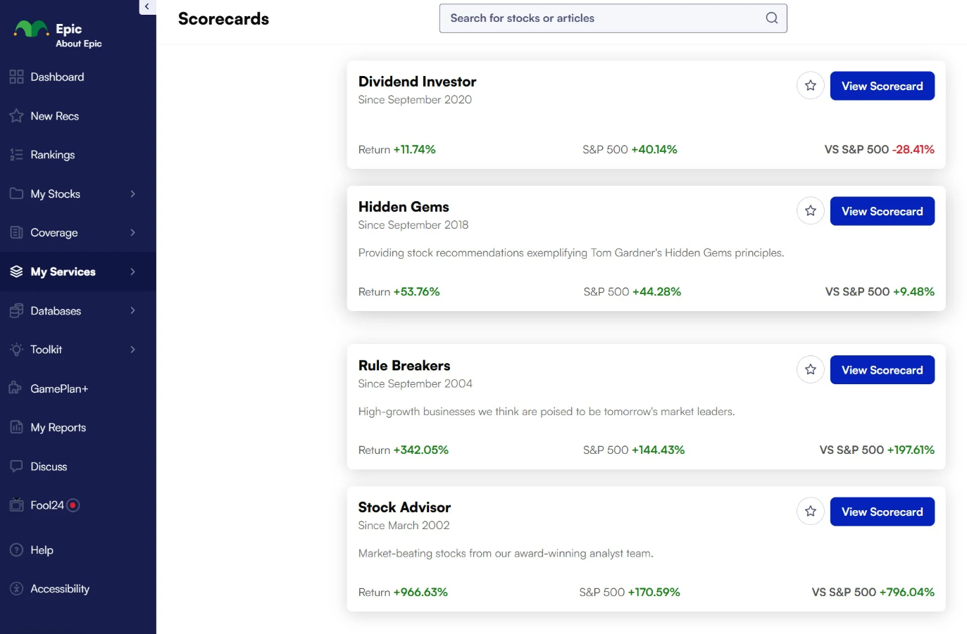Star the Rule Breakers scorecard
The image size is (967, 634).
[810, 370]
